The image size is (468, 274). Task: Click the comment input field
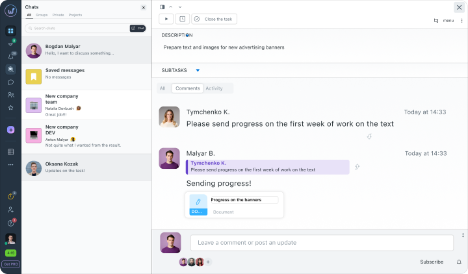point(322,243)
